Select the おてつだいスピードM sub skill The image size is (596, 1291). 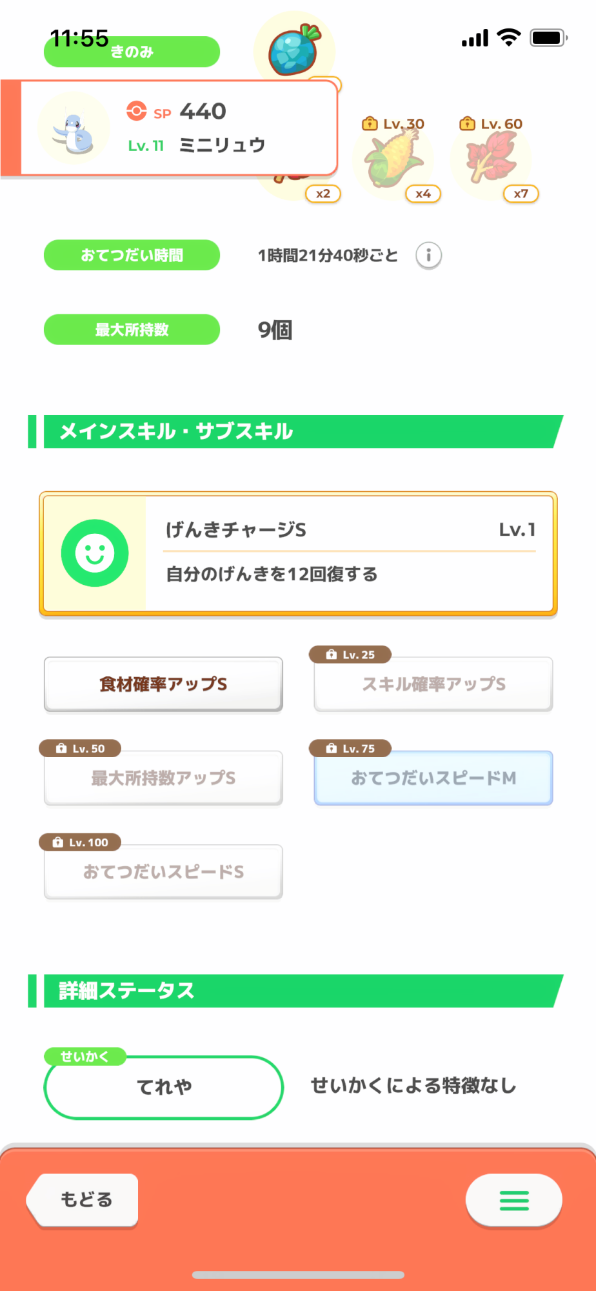coord(433,778)
